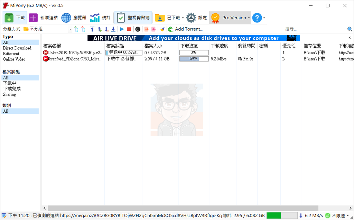This screenshot has width=354, height=220.
Task: Click the black power shutdown icon
Action: pyautogui.click(x=138, y=29)
